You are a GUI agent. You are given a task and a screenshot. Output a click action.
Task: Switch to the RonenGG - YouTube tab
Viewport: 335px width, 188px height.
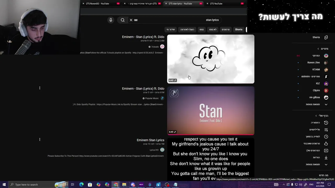click(101, 4)
